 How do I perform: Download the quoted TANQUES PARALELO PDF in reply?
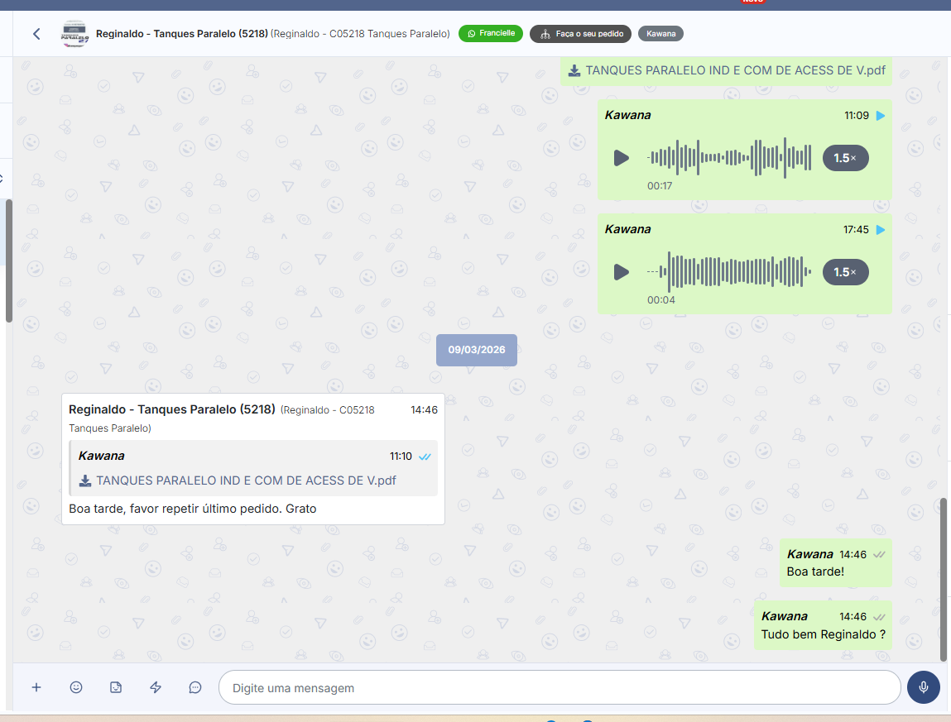pyautogui.click(x=238, y=481)
